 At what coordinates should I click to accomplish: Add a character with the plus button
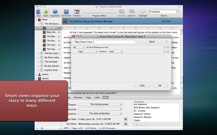tap(137, 124)
